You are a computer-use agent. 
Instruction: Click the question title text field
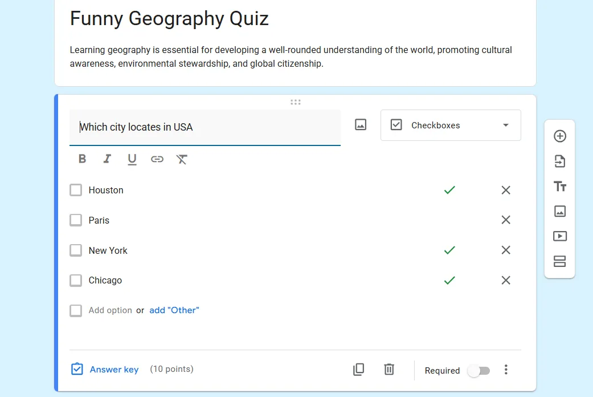(205, 127)
